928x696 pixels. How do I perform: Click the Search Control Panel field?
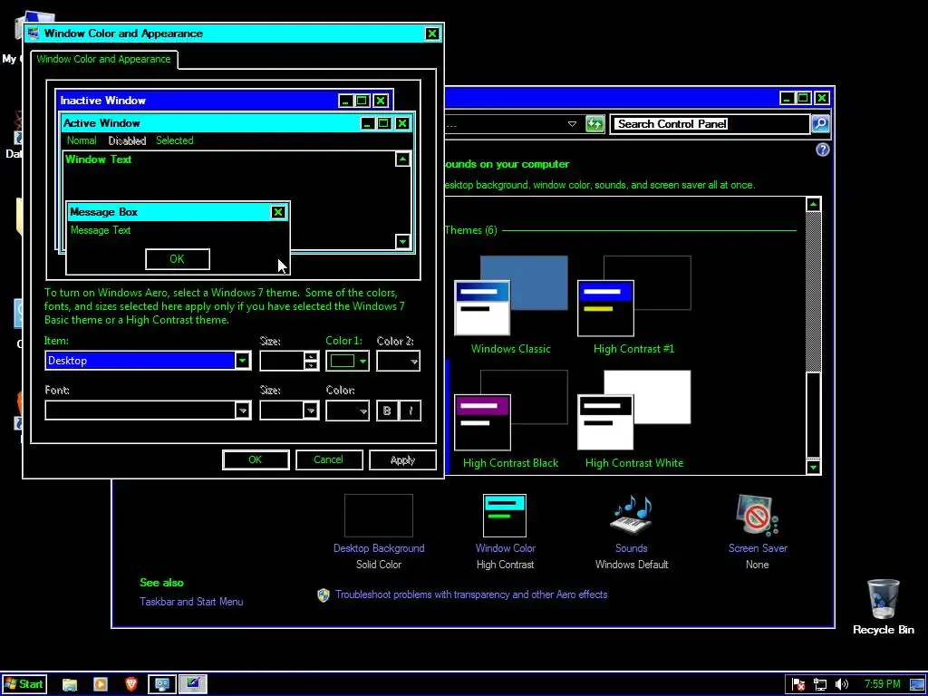click(x=710, y=123)
